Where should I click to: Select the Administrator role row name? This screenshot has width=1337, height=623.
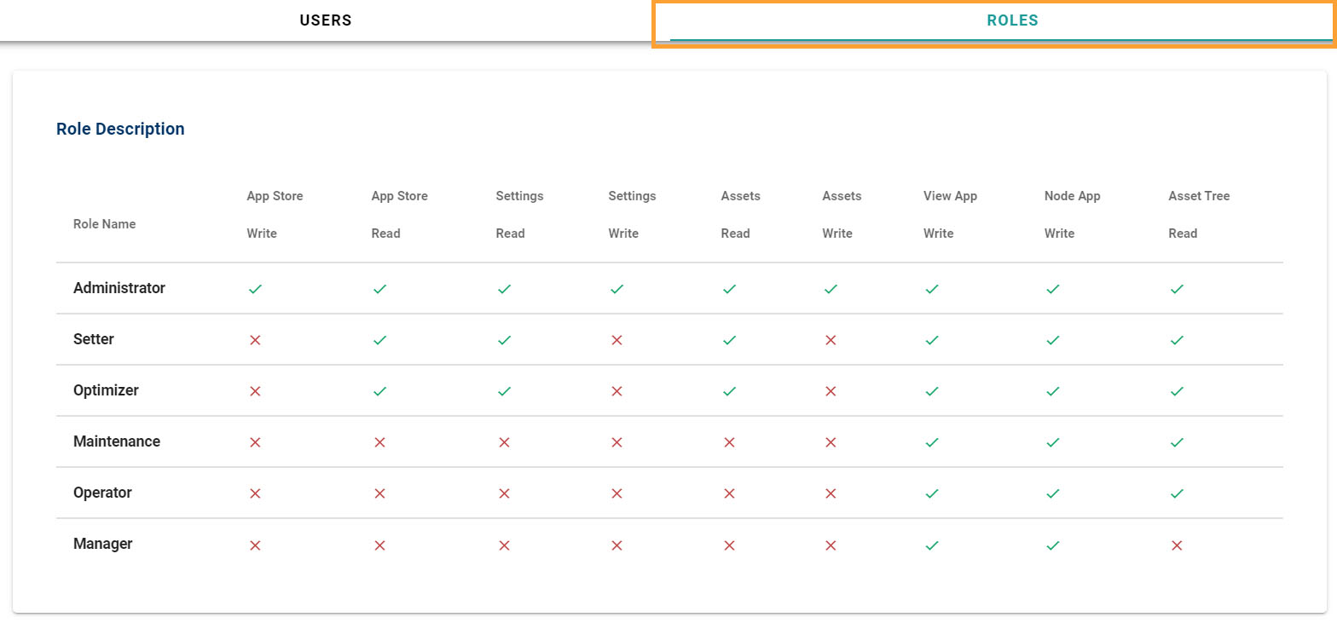[119, 288]
